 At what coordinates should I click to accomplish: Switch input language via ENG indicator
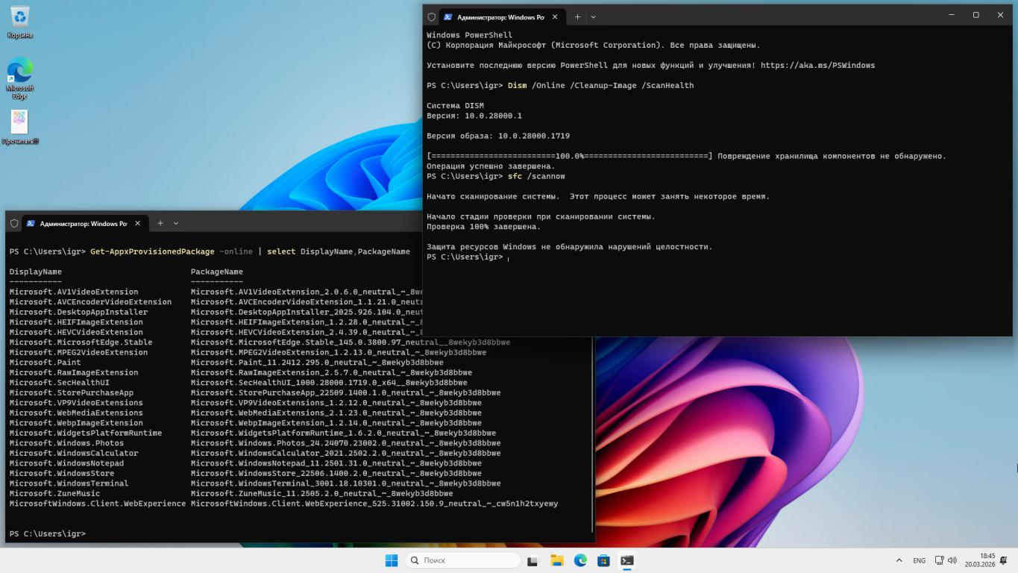pos(919,560)
